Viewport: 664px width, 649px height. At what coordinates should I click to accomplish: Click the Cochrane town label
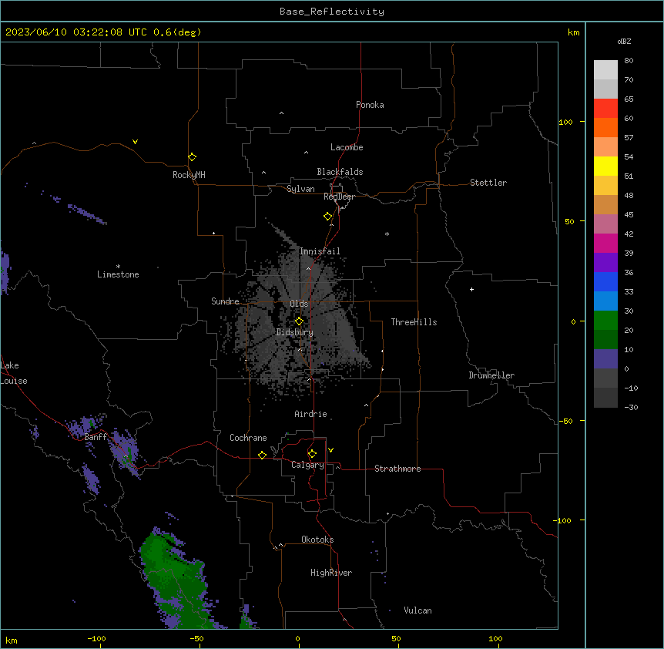[248, 438]
